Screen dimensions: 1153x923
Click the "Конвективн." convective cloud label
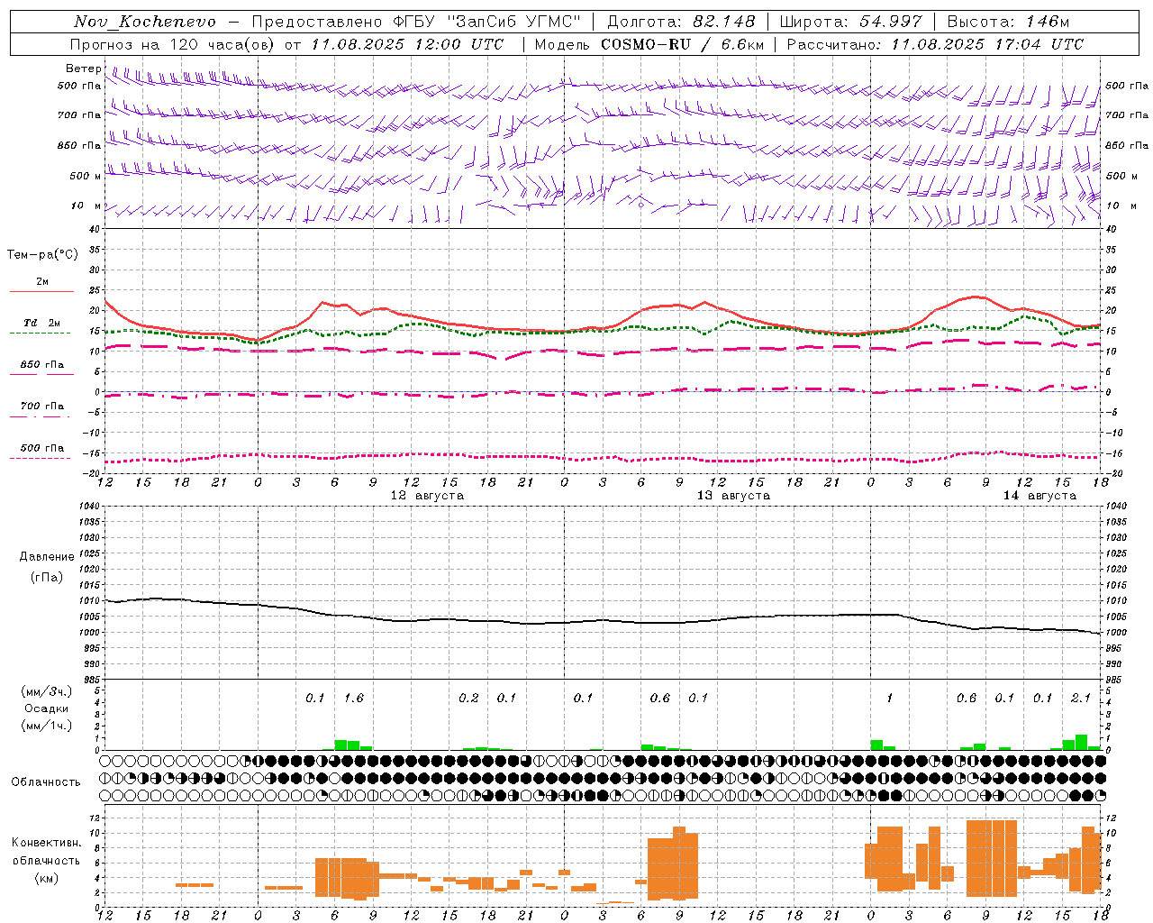[x=47, y=843]
